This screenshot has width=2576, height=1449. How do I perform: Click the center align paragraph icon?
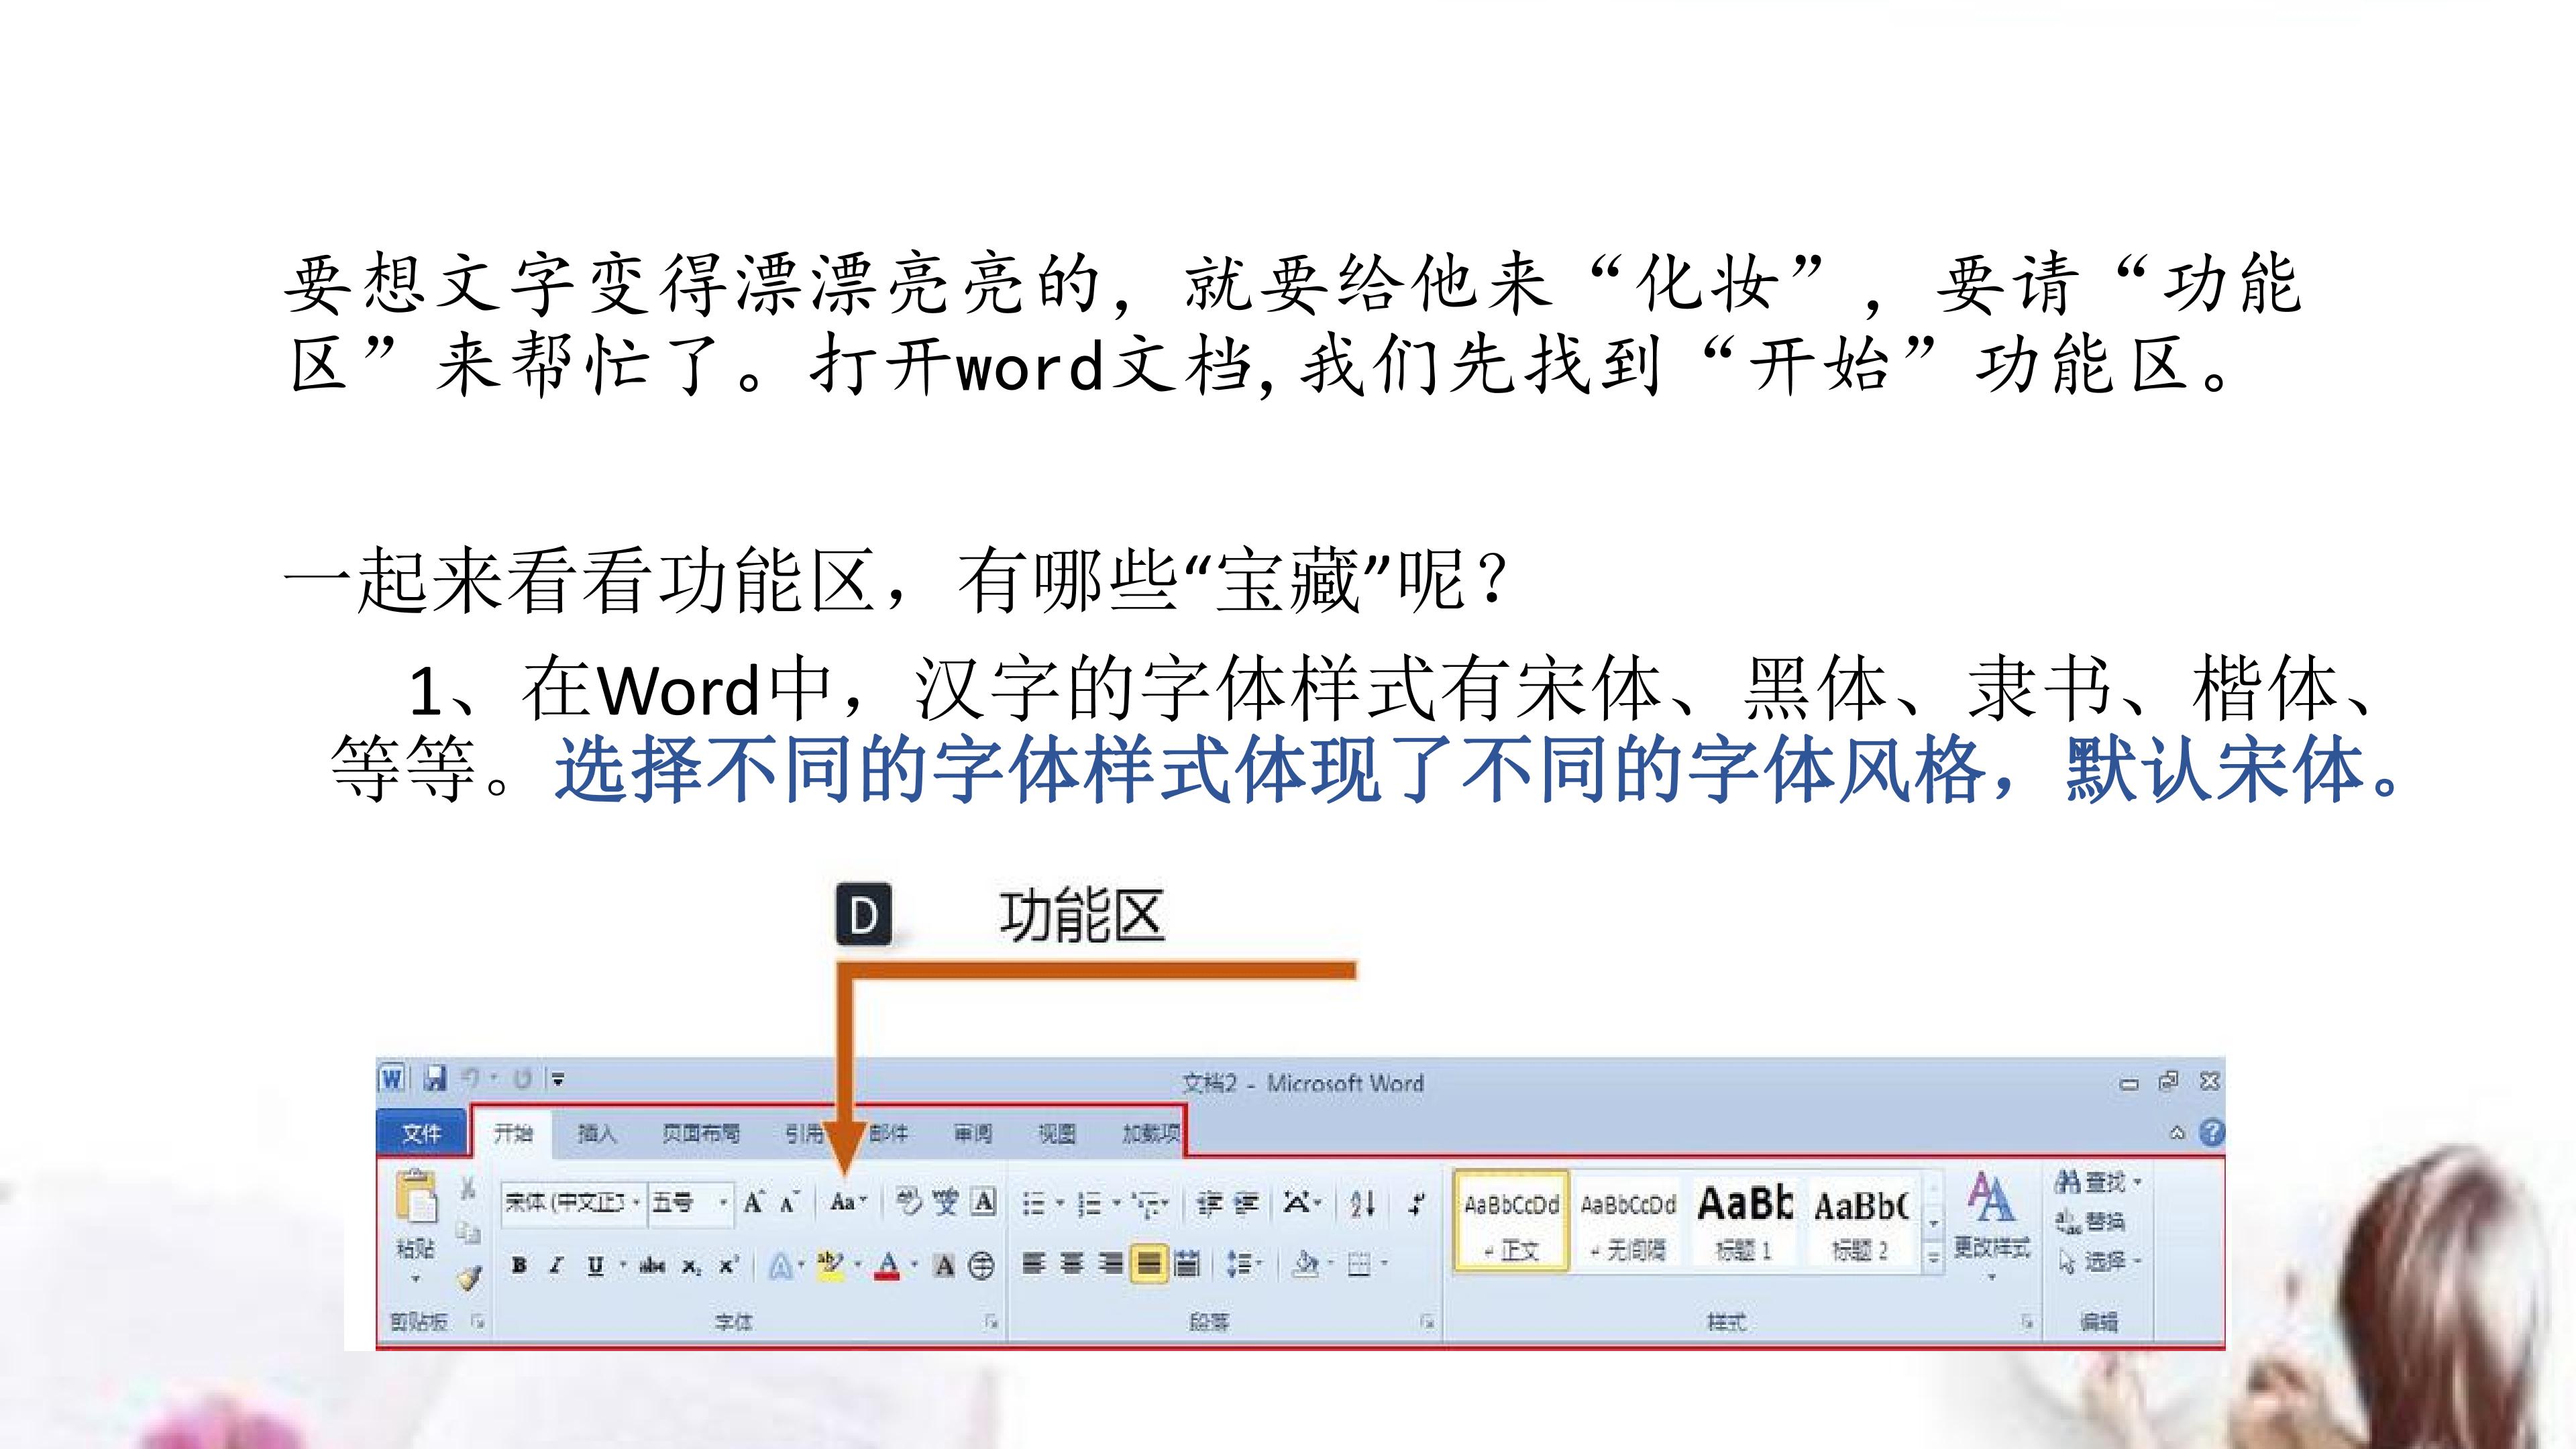point(1071,1265)
